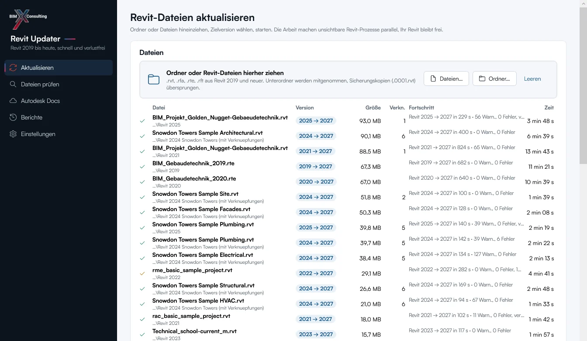Click the checkmark for Snowdon Towers Sample Electrical.rvt
587x341 pixels.
[x=142, y=258]
